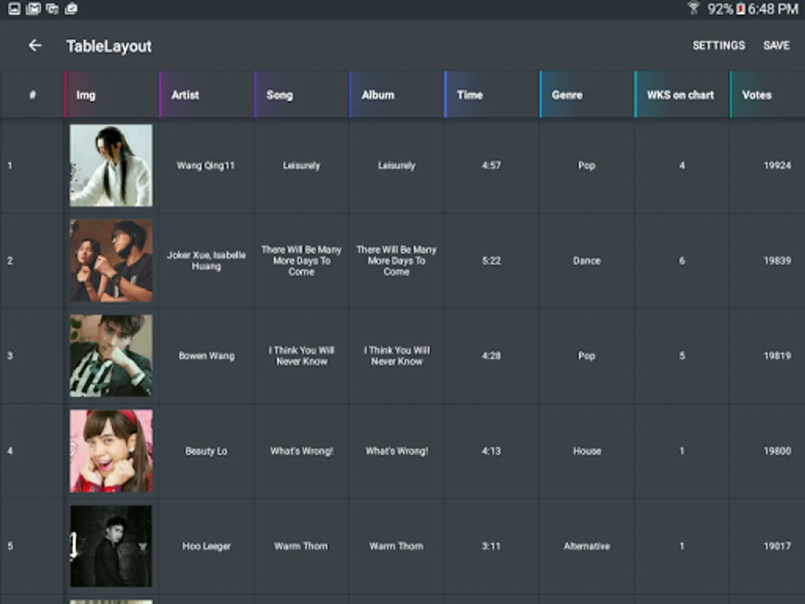Open Wang Qing11 album image thumbnail
Screen dimensions: 805x604
click(x=111, y=165)
